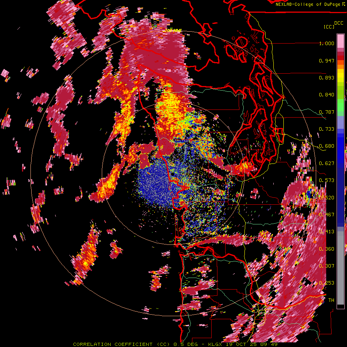Screen dimensions: 347x347
Task: Click the 100 NMI range ring label
Action: (x=173, y=30)
